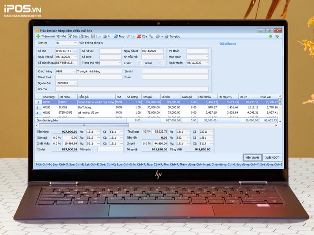Delete the invoice with the Xóa icon

(139, 36)
